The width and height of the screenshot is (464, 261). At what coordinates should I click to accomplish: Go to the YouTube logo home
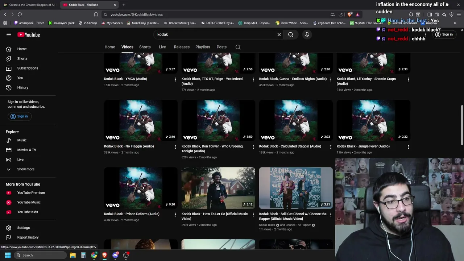coord(29,35)
